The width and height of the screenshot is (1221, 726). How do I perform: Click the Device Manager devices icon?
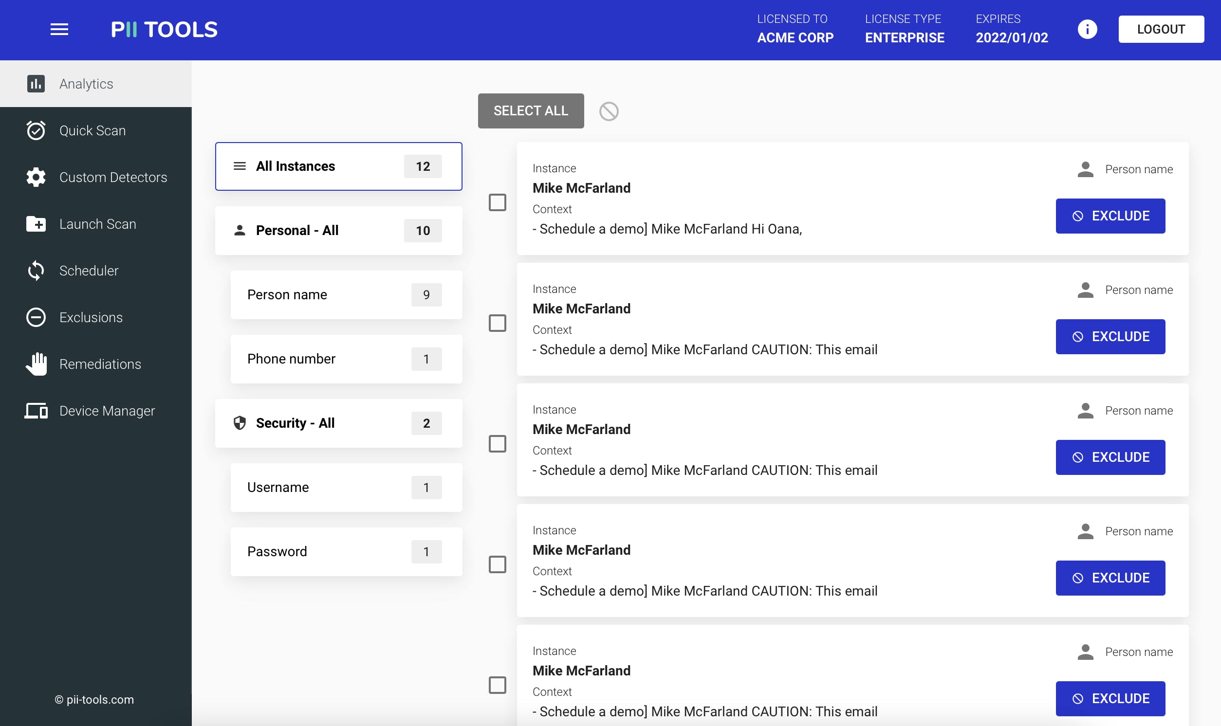(36, 411)
